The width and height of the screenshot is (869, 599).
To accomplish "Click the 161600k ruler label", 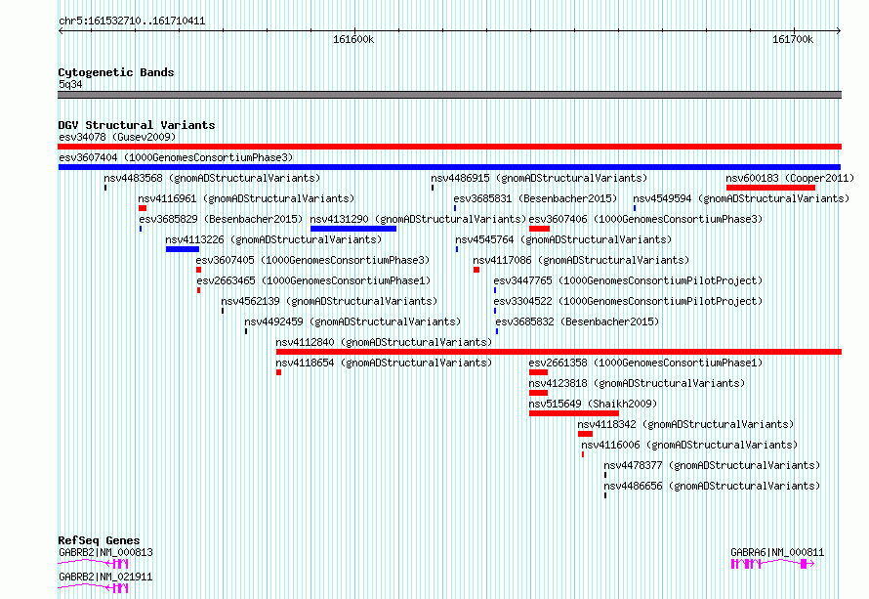I will [x=353, y=40].
